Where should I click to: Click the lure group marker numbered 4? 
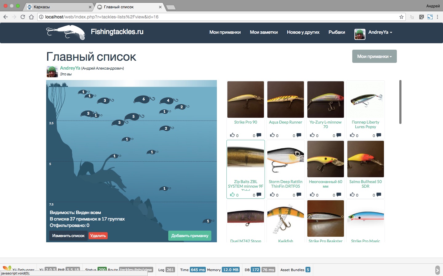pos(168,101)
